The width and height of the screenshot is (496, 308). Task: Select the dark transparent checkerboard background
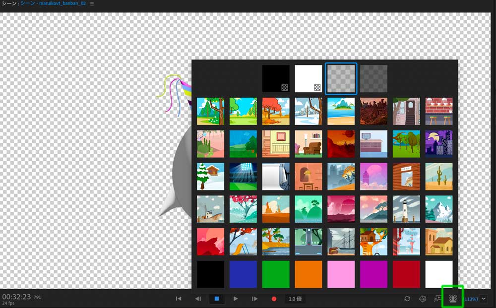373,78
